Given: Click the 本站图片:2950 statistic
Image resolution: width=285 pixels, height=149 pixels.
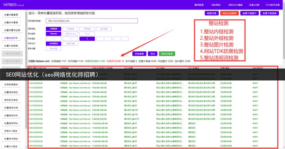Looking at the screenshot, I should click(x=166, y=61).
